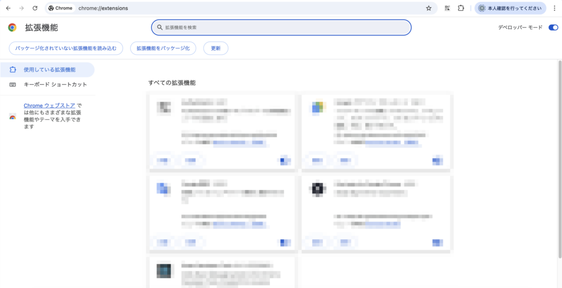Open キーボード ショートカット in the sidebar
562x288 pixels.
tap(47, 85)
